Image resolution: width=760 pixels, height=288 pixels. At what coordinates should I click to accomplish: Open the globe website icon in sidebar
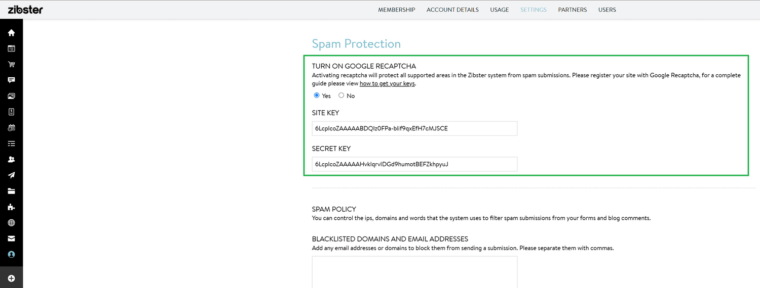pyautogui.click(x=11, y=223)
